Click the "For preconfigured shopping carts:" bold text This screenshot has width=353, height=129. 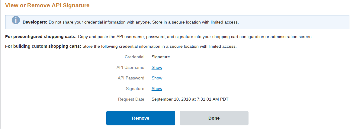(x=41, y=37)
